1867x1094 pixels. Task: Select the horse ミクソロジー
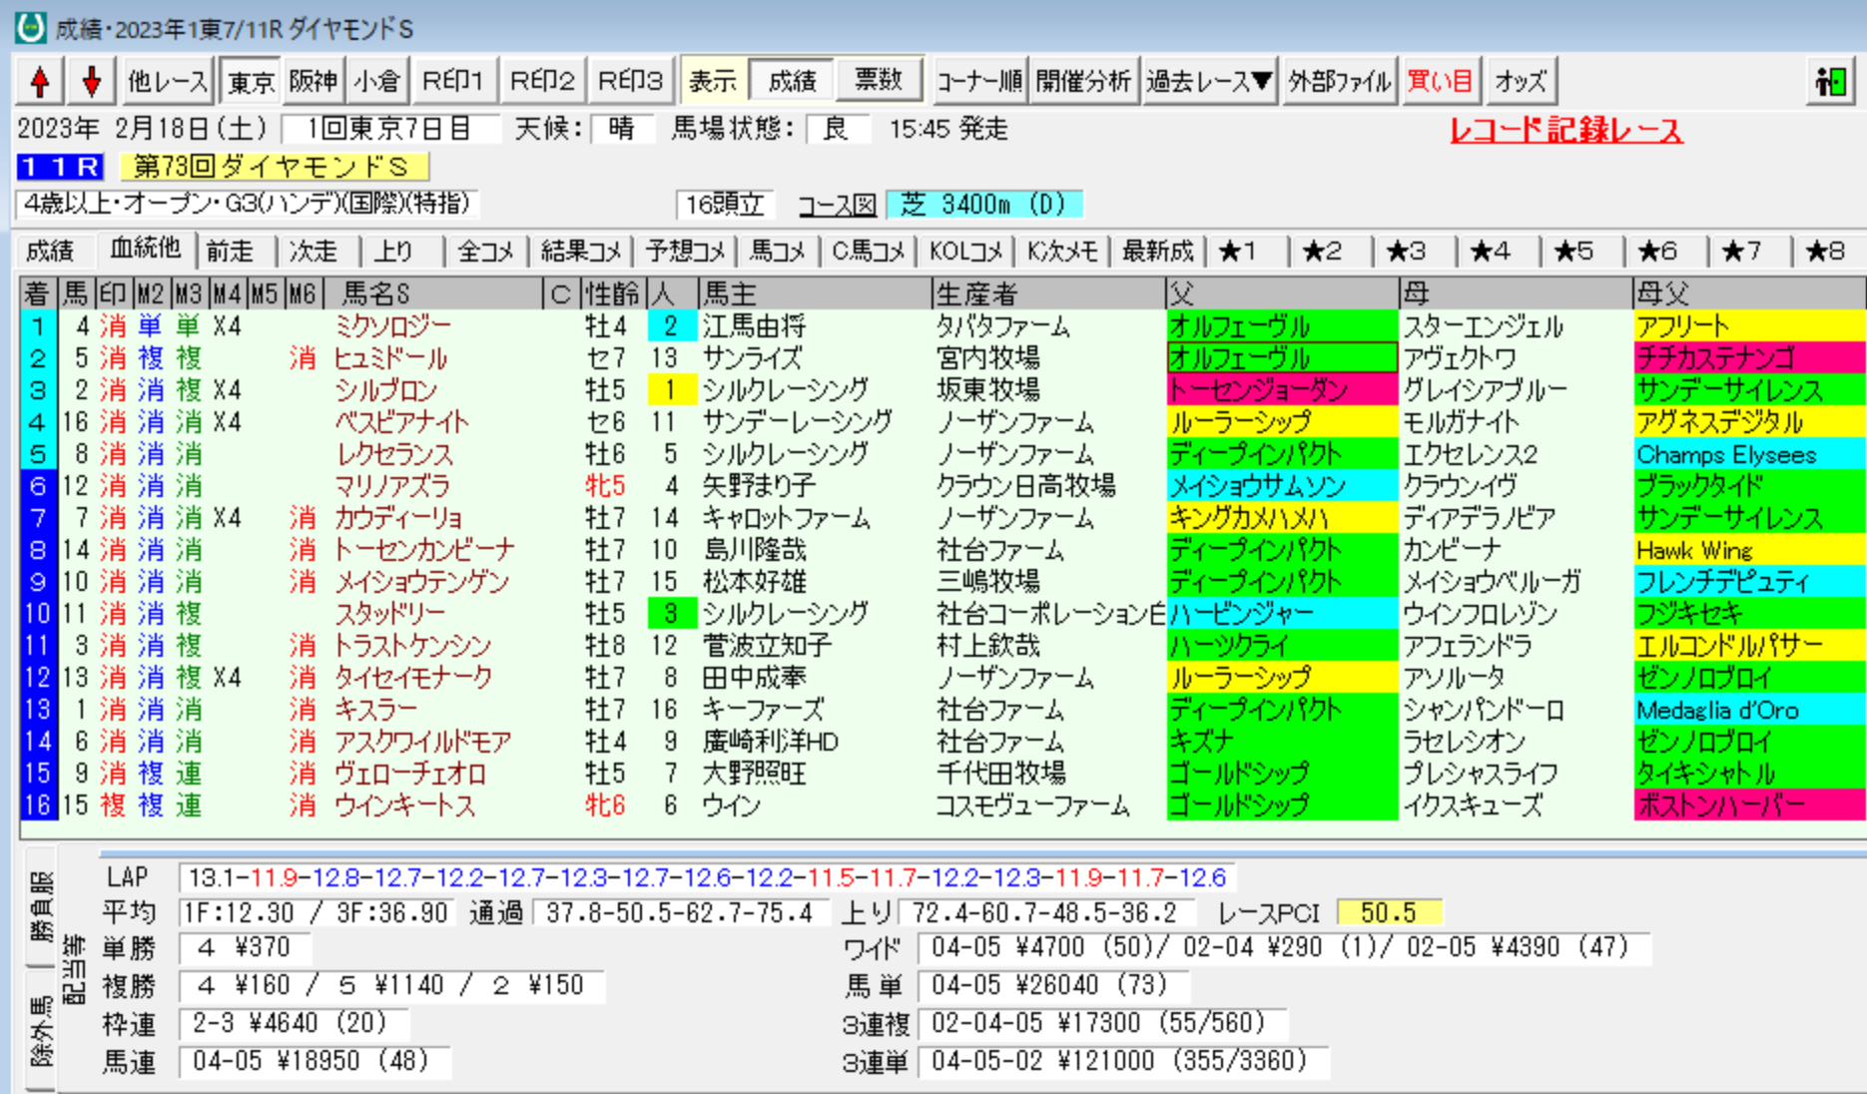[x=392, y=326]
